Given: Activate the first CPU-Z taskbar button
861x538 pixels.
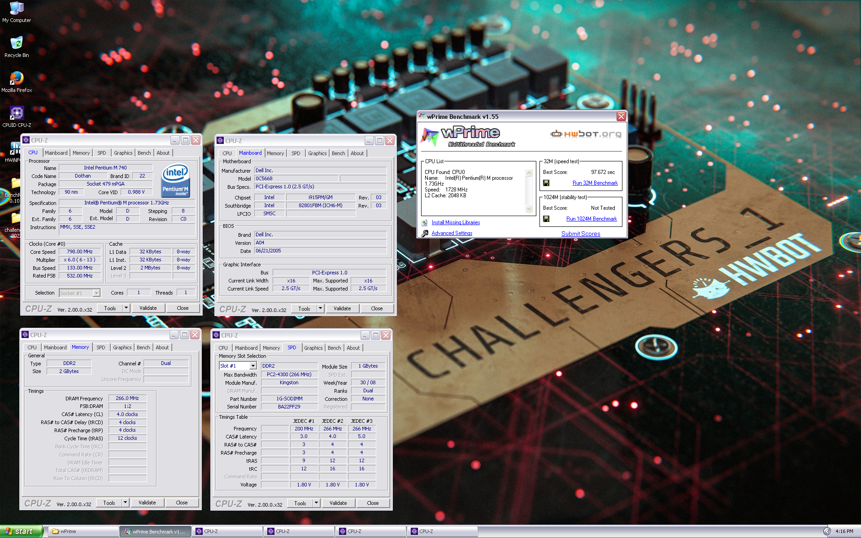Looking at the screenshot, I should coord(227,531).
